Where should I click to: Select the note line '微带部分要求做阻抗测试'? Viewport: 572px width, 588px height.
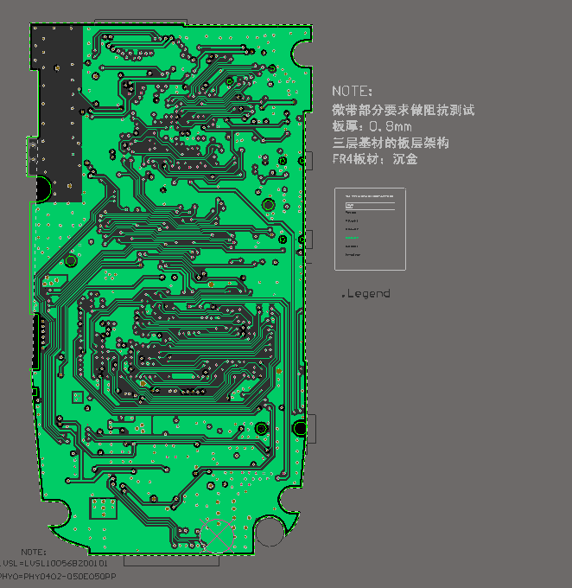tap(404, 110)
